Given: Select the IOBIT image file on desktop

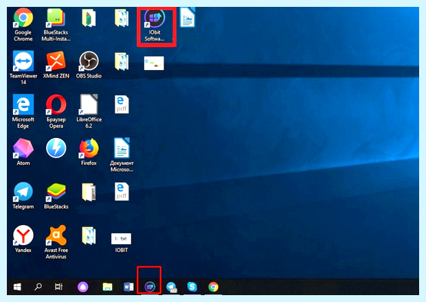Looking at the screenshot, I should click(121, 243).
